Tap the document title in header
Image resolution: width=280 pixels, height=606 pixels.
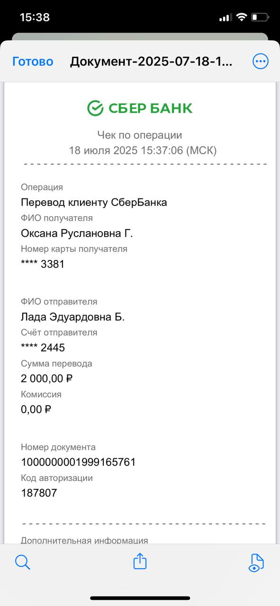152,62
